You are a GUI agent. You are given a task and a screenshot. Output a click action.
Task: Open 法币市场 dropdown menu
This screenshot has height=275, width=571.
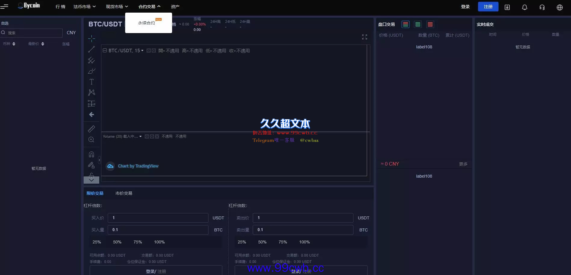pos(85,7)
